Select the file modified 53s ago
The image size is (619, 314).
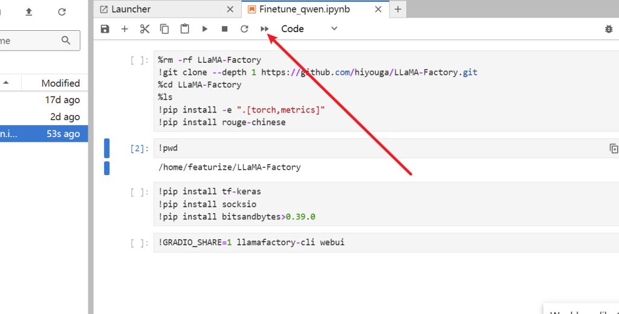point(44,133)
